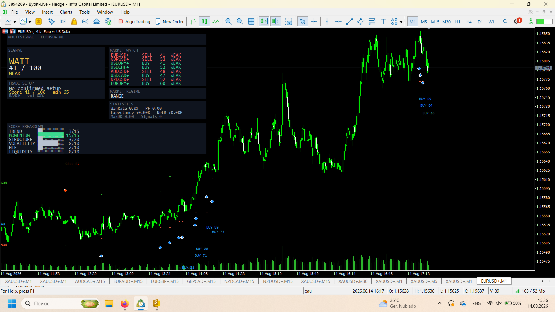Viewport: 555px width, 312px height.
Task: Open the MetaEditor IDE
Action: (x=63, y=21)
